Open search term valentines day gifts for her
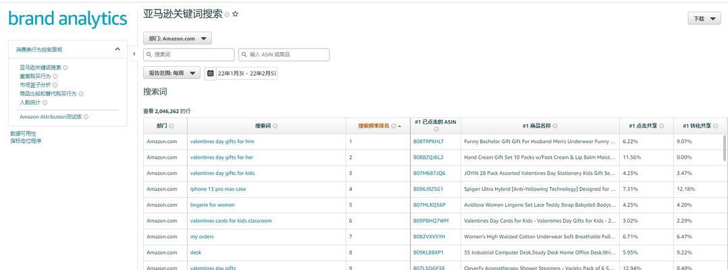This screenshot has width=728, height=270. coord(222,157)
